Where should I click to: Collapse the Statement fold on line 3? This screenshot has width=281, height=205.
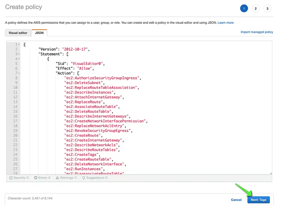19,54
